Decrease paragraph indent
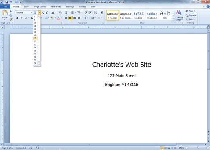210x150 pixels. 86,12
